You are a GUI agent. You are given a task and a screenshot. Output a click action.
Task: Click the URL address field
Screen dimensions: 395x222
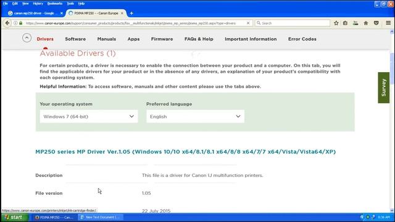coord(131,23)
